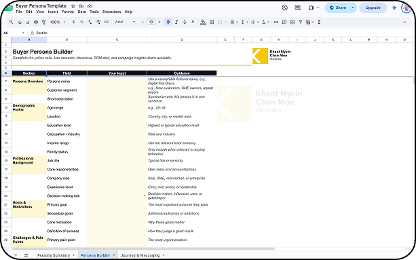Undo the last action
This screenshot has height=260, width=416.
point(20,22)
